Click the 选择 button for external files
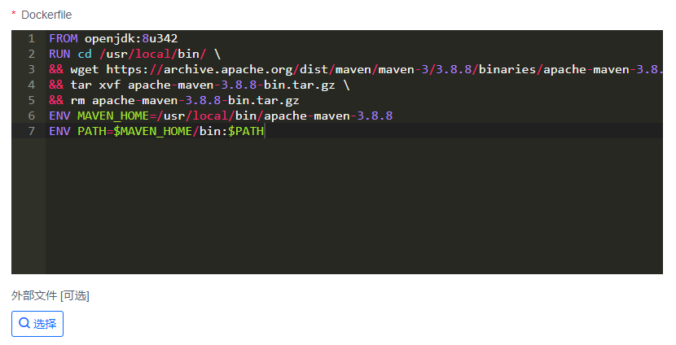 [x=37, y=324]
